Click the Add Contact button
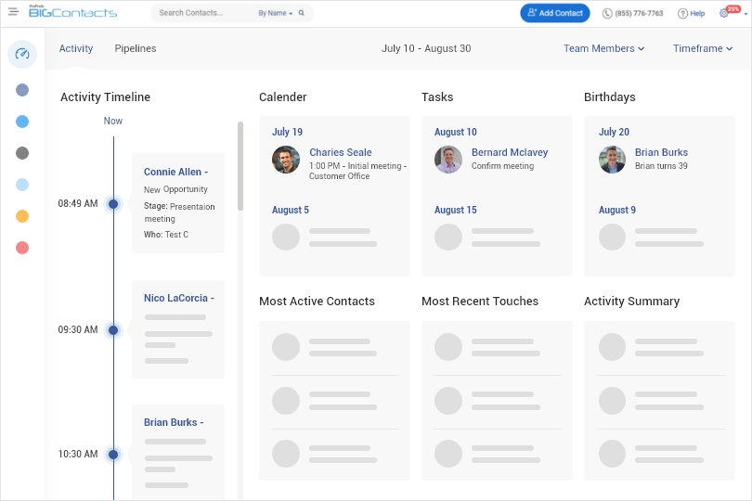The width and height of the screenshot is (752, 501). point(555,13)
